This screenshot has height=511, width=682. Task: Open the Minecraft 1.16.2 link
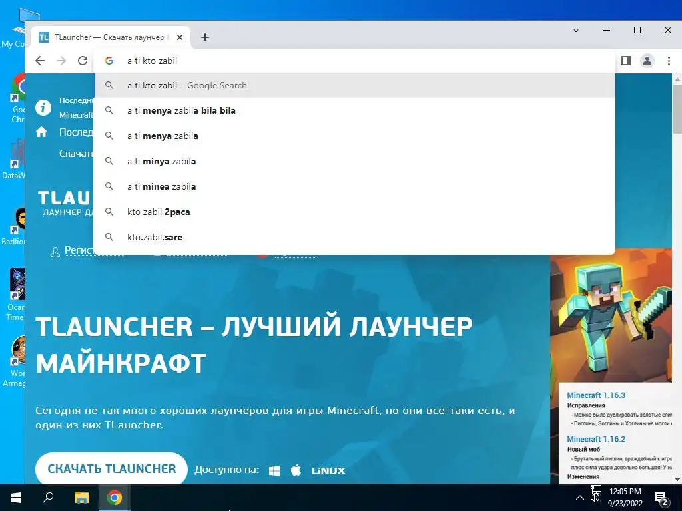tap(596, 439)
